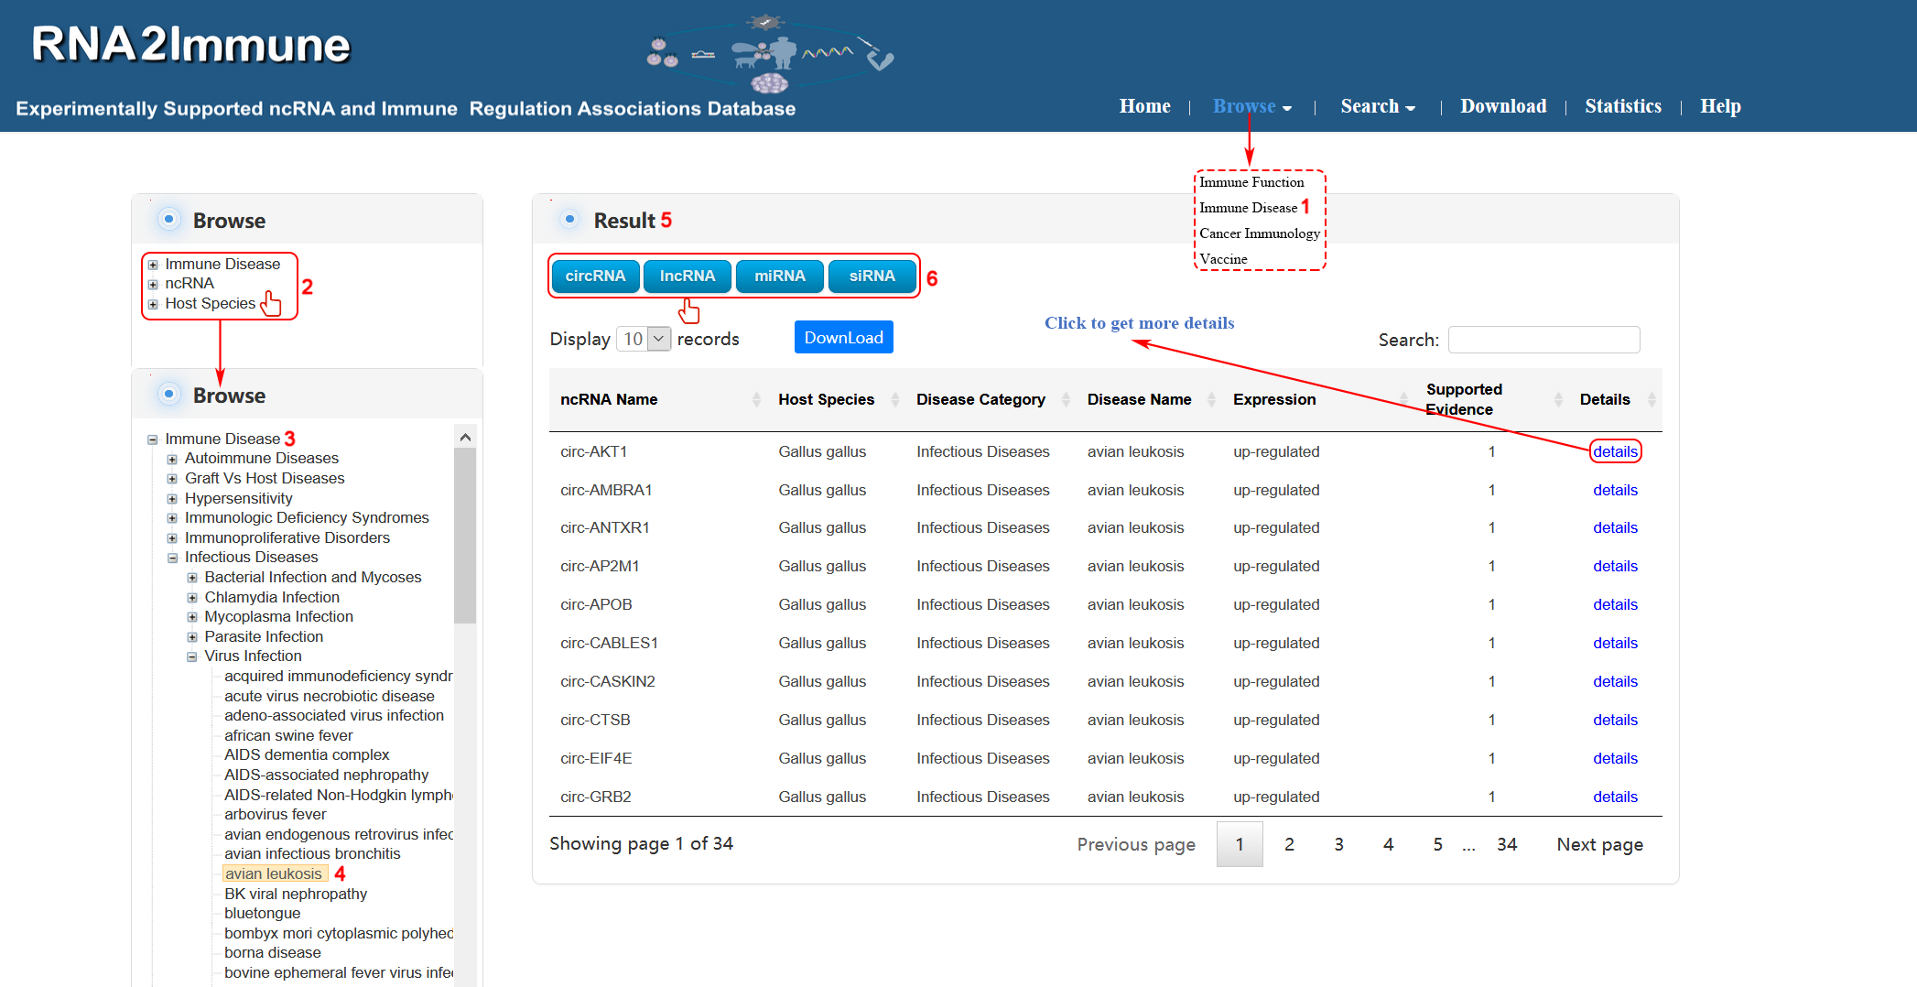Image resolution: width=1917 pixels, height=987 pixels.
Task: Expand the Autoimmune Diseases tree node
Action: [172, 459]
